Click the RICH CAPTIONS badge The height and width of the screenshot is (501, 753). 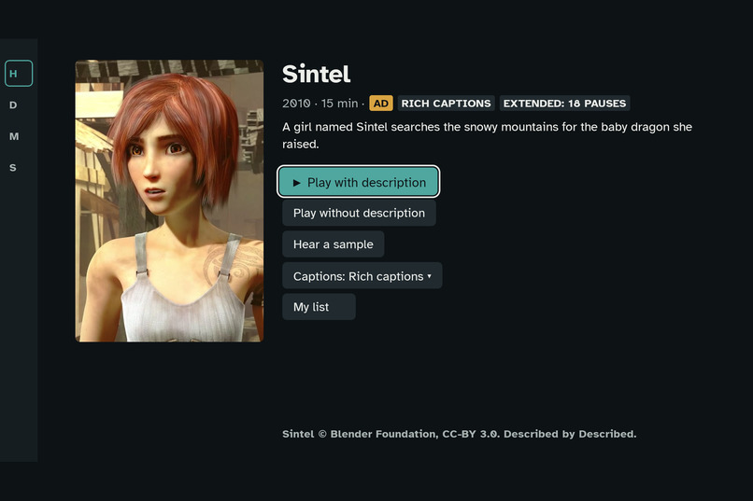coord(447,103)
